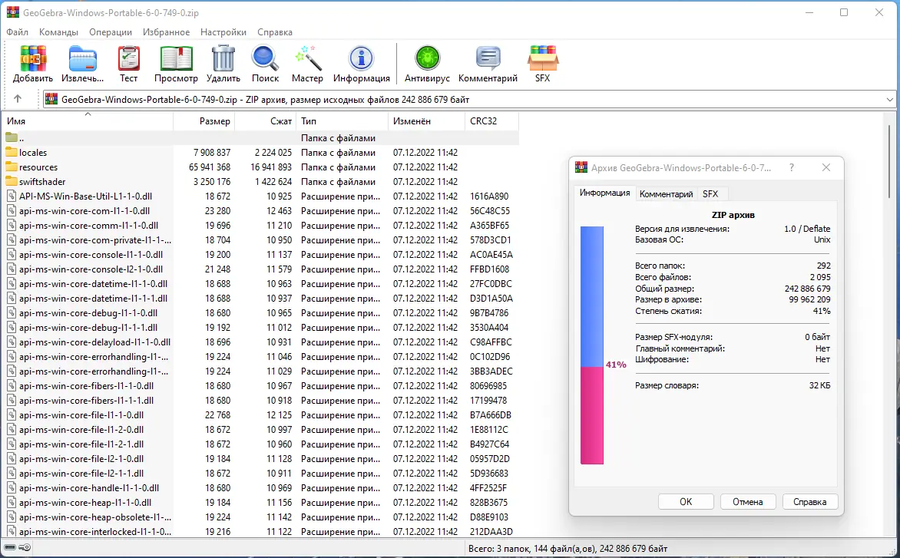Screen dimensions: 900x558
Task: Click the WinRAR icon in the dialog title bar
Action: coord(581,167)
